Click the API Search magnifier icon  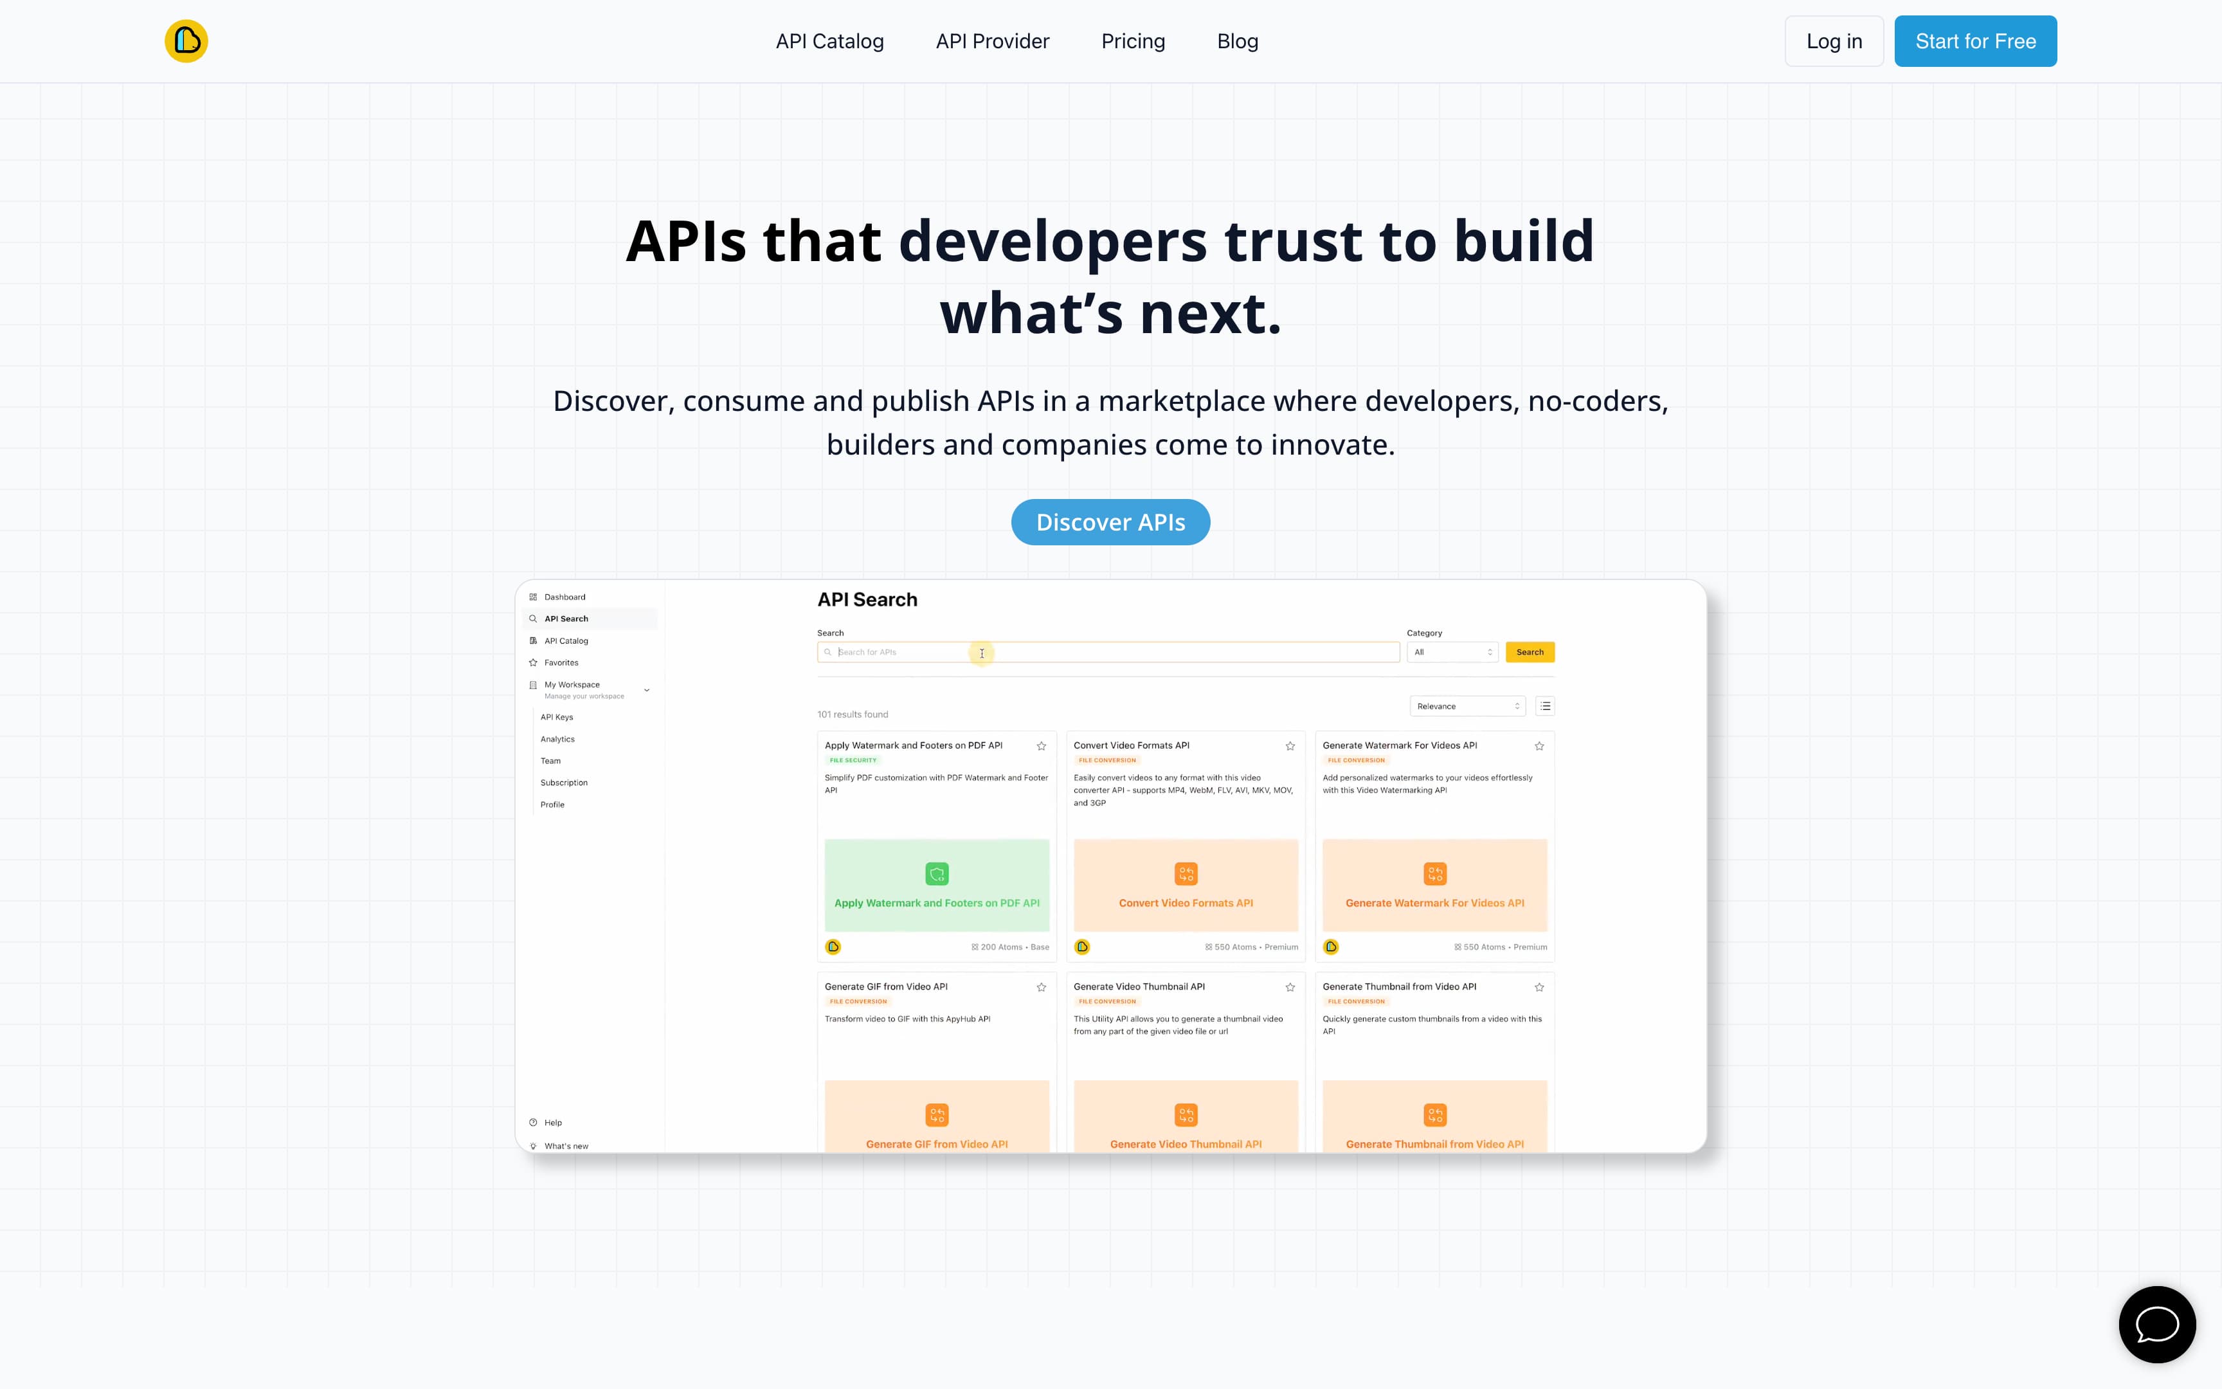534,618
